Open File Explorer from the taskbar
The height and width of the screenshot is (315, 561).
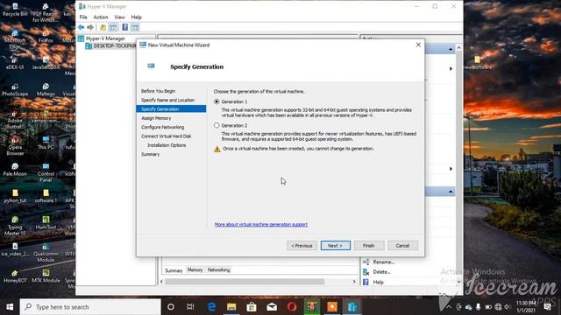(x=231, y=307)
